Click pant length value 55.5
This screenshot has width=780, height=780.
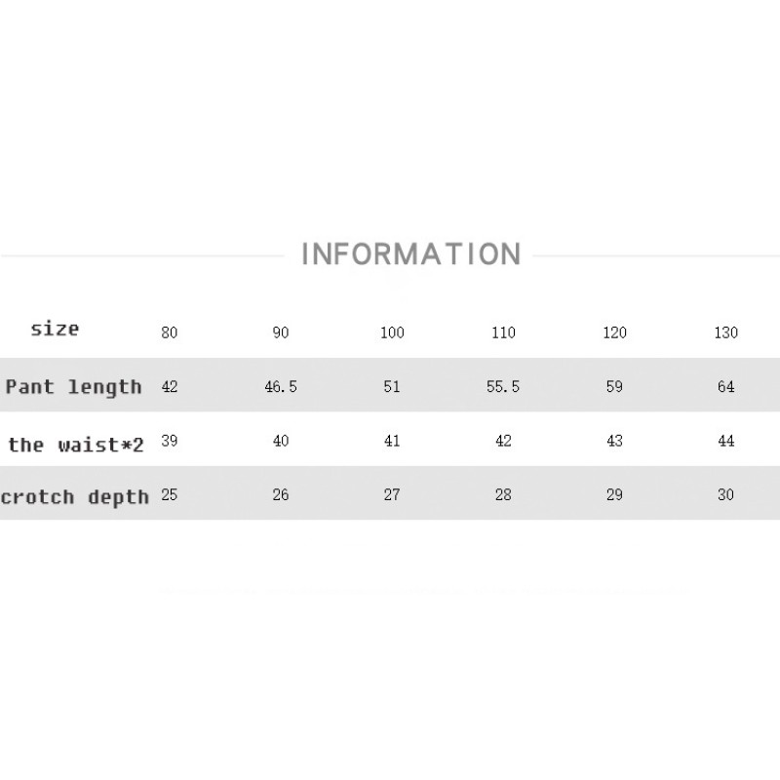[503, 387]
